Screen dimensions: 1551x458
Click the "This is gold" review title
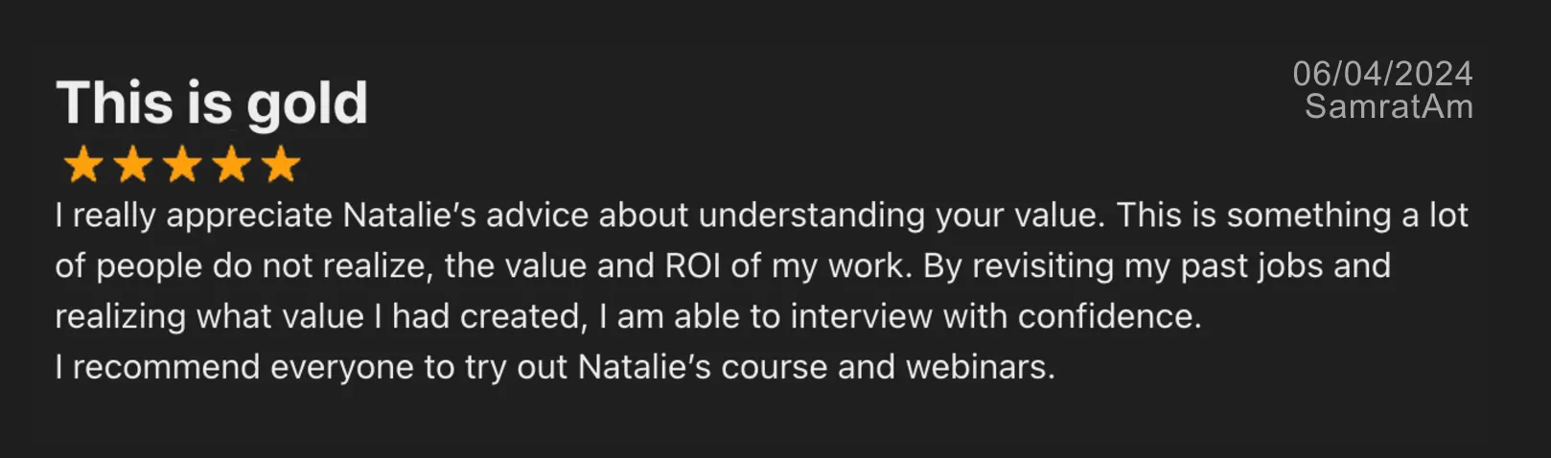(212, 103)
